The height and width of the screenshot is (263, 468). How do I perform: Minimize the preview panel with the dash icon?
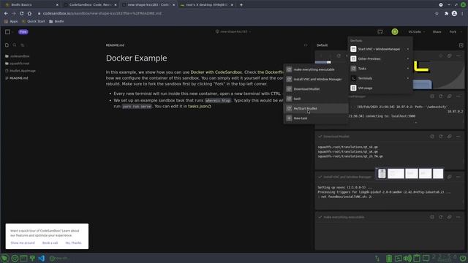point(458,56)
